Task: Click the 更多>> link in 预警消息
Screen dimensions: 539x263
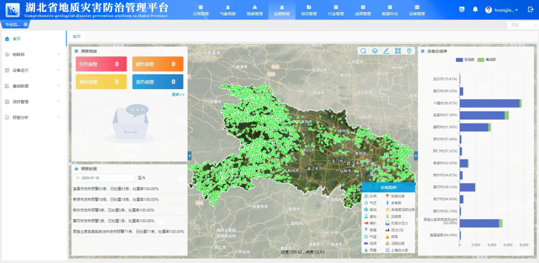Action: coord(178,94)
